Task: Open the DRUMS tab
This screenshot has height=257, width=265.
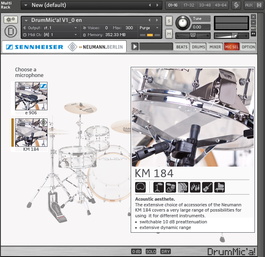Action: click(x=198, y=47)
